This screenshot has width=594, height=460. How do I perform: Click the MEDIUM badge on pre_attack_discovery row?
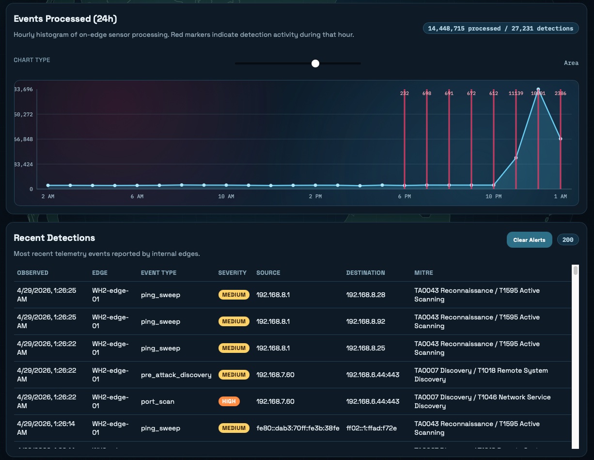[234, 375]
